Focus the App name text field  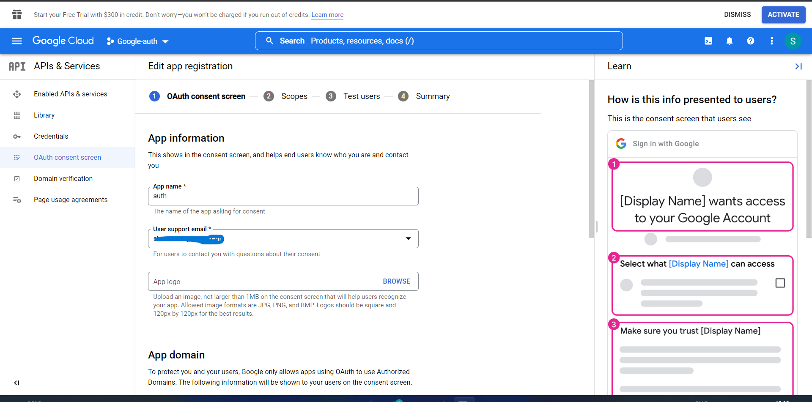coord(283,196)
